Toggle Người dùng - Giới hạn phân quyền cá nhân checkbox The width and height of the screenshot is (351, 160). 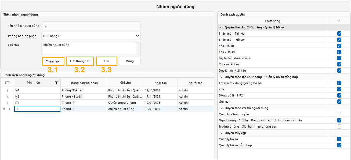point(339,120)
